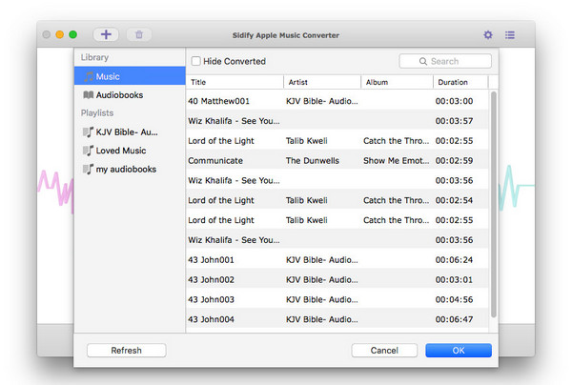
Task: Open the Loved Music playlist
Action: 130,151
